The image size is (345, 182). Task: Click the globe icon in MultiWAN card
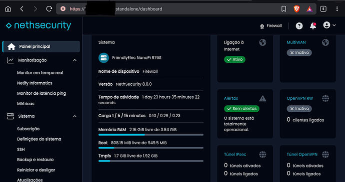point(325,42)
